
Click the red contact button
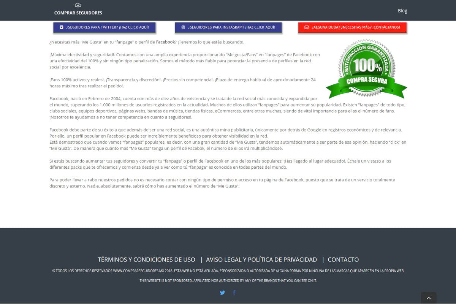click(x=352, y=27)
